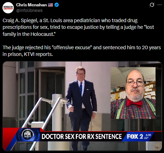
Task: Click the man in suit walking downstairs
Action: [81, 106]
